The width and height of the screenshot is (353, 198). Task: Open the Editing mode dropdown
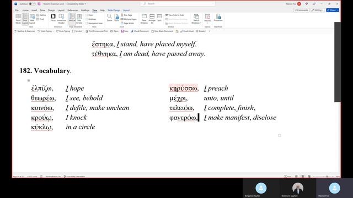coord(318,10)
